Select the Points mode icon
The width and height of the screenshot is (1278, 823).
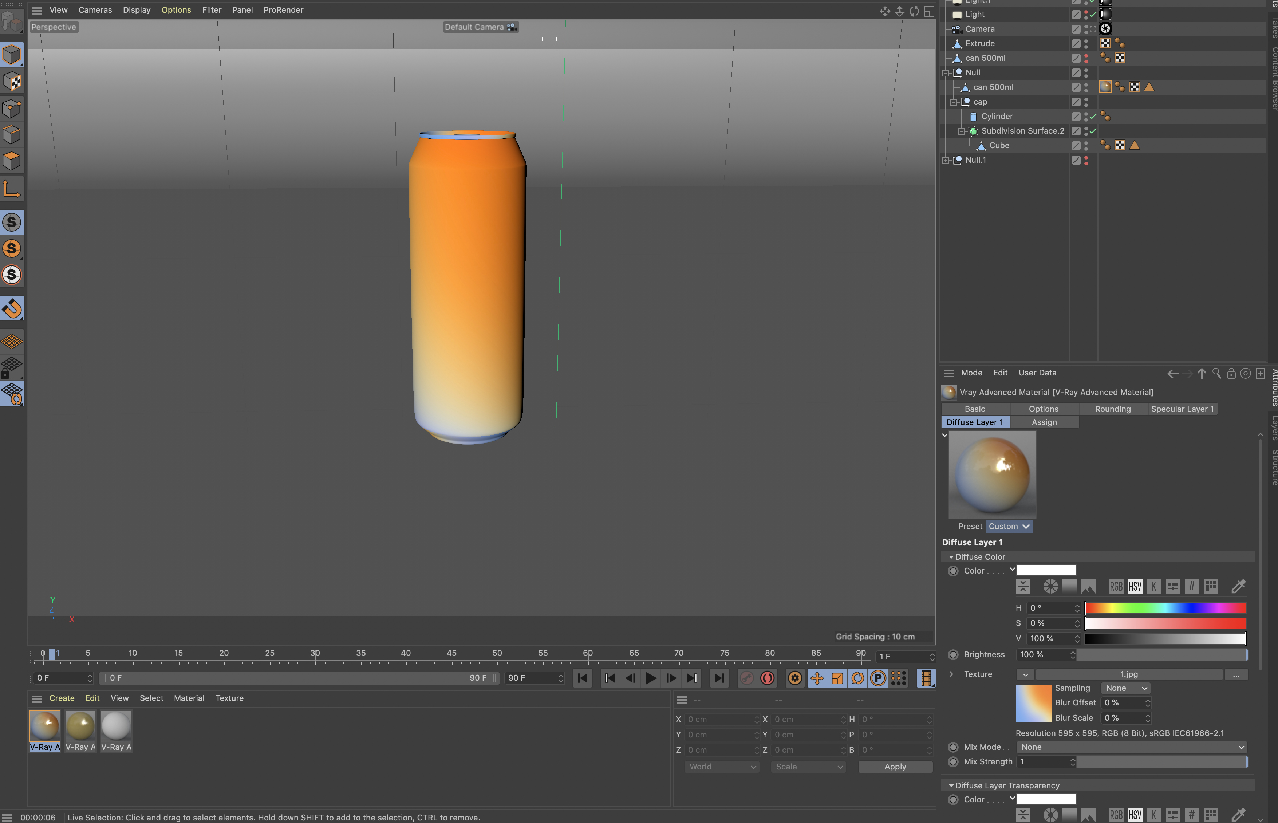pyautogui.click(x=12, y=109)
